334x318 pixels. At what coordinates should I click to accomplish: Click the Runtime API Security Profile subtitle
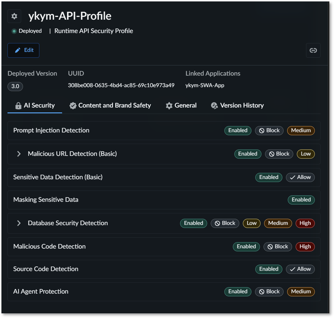(x=94, y=31)
